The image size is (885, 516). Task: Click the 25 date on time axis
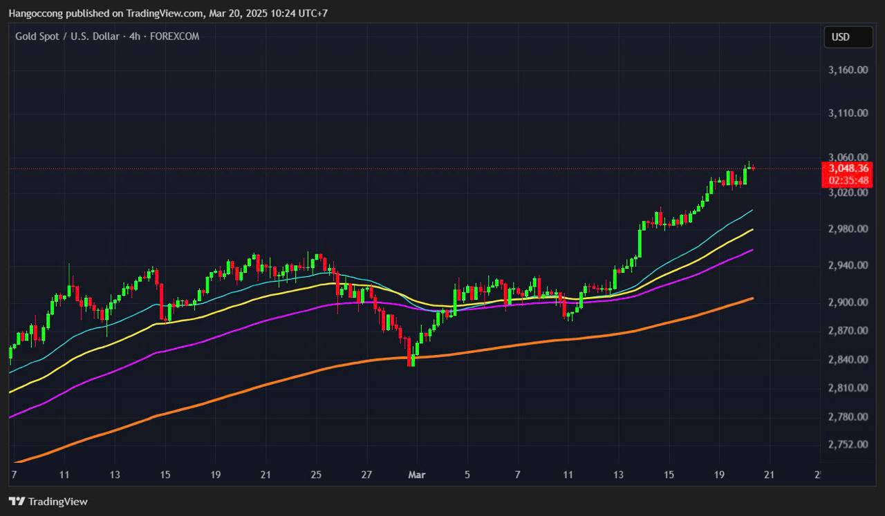pos(316,475)
